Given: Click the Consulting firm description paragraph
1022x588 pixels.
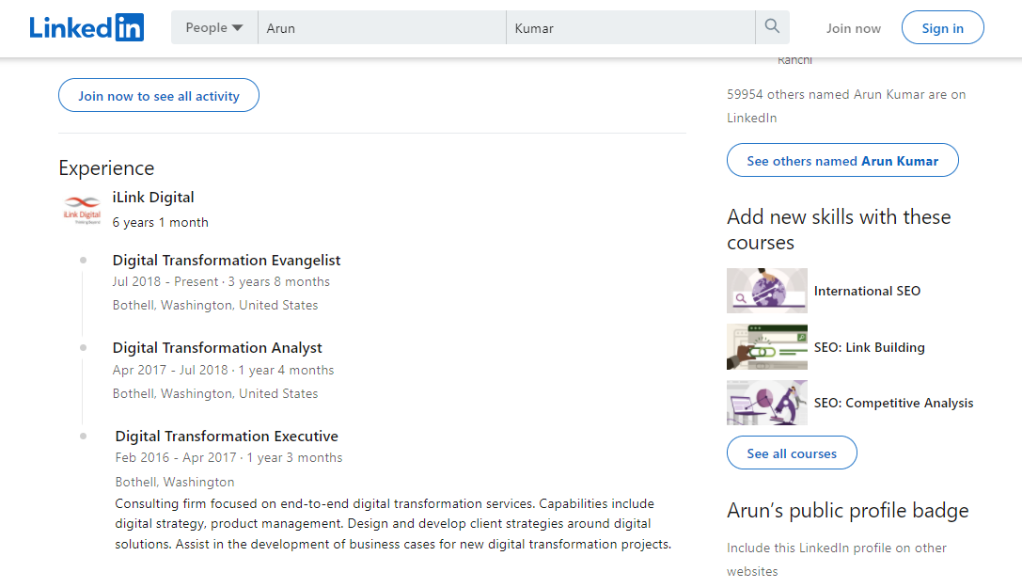Looking at the screenshot, I should tap(393, 523).
